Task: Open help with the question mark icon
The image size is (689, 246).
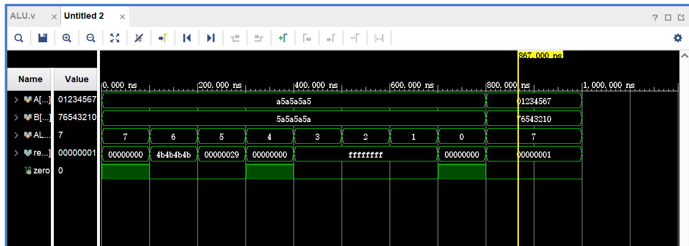Action: (654, 18)
